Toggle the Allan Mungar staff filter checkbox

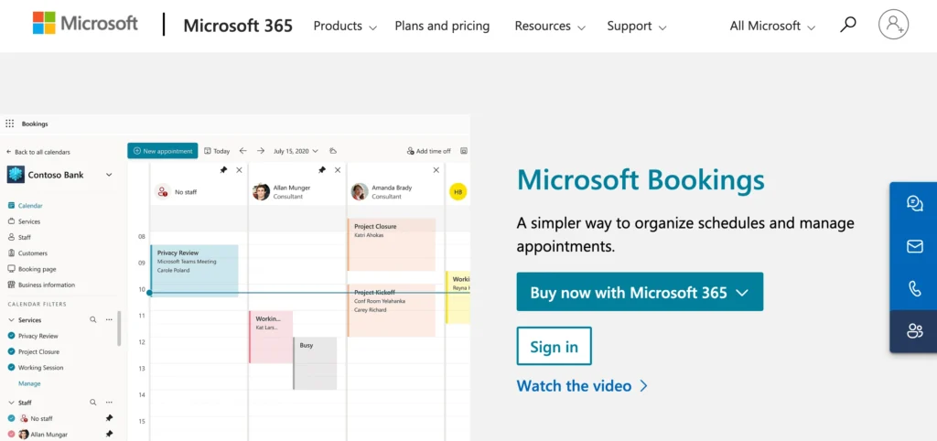(11, 435)
